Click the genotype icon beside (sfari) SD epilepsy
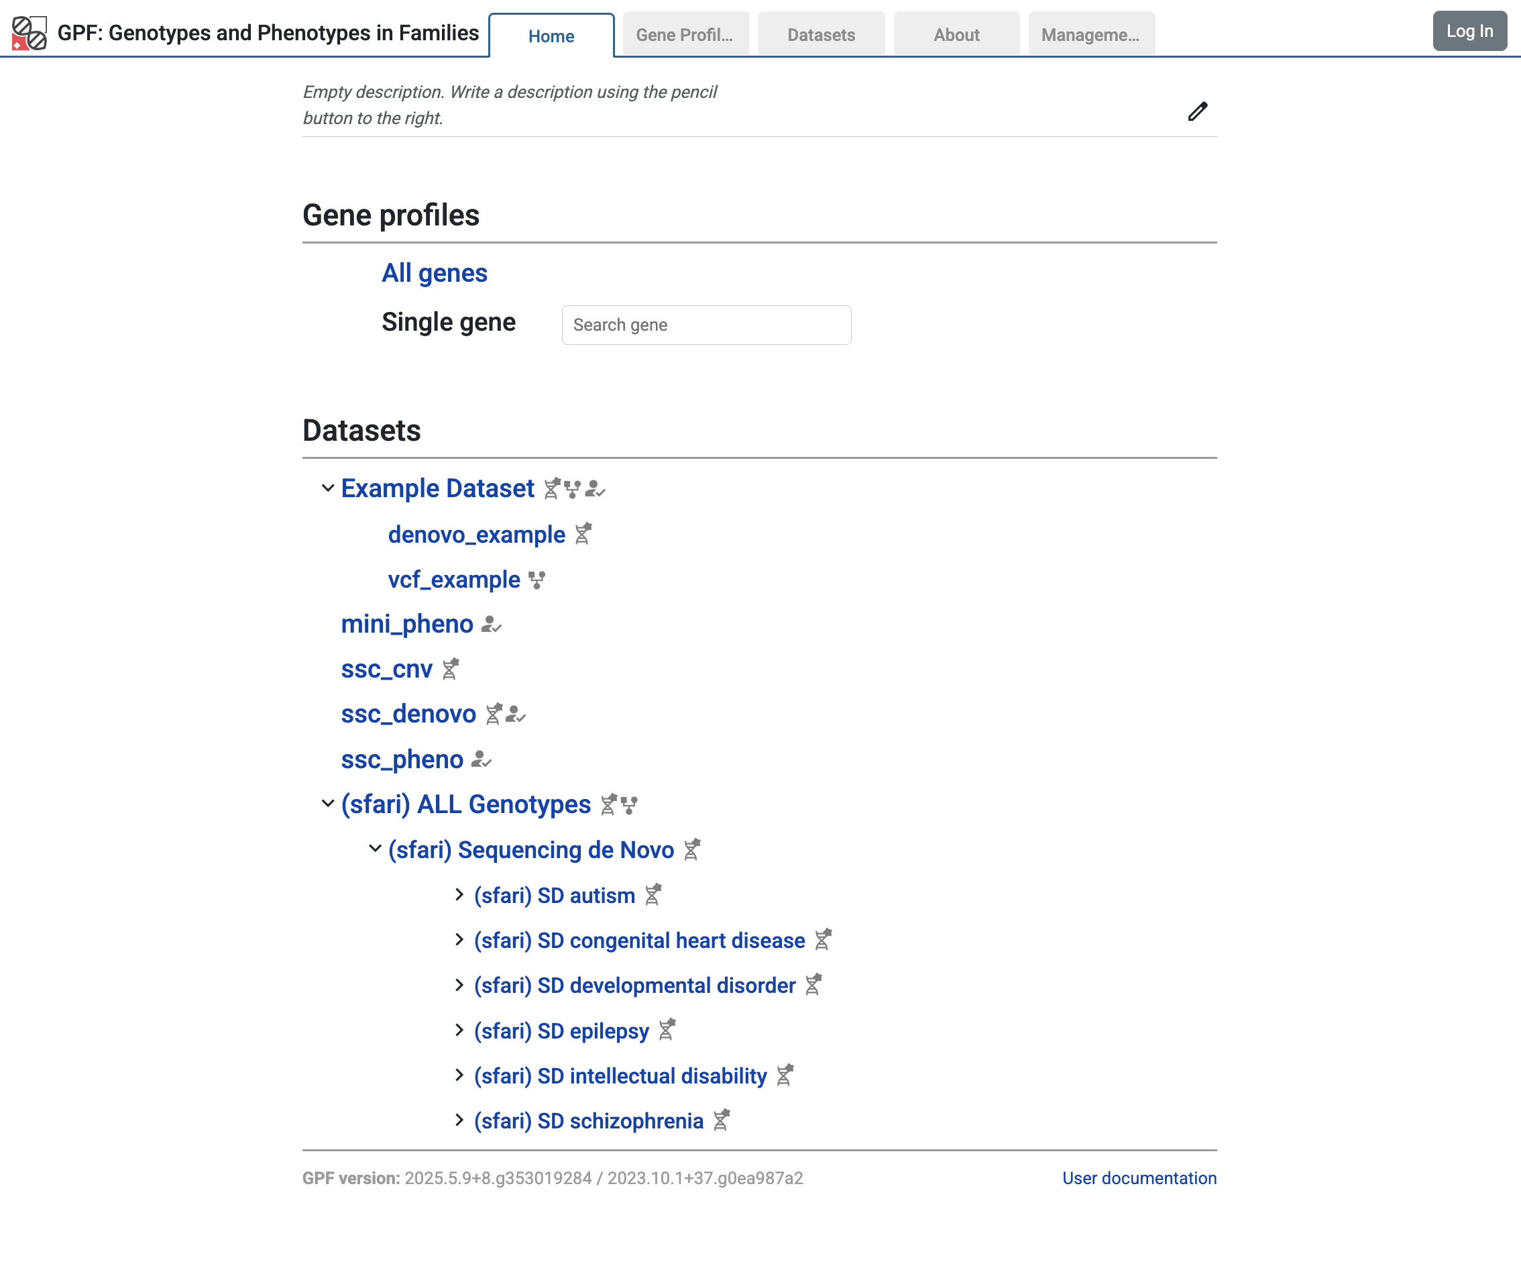1521x1272 pixels. click(666, 1030)
